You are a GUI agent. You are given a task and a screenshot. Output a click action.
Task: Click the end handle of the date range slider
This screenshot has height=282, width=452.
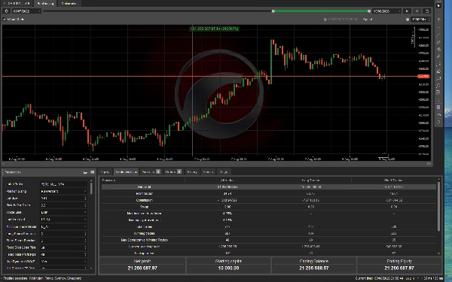click(369, 11)
